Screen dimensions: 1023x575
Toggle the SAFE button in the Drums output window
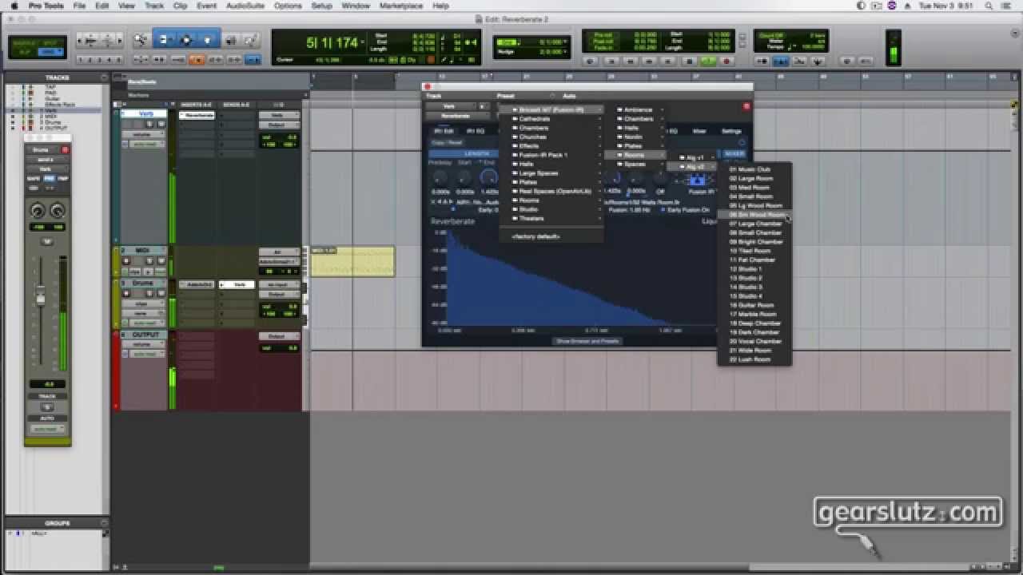pyautogui.click(x=34, y=179)
